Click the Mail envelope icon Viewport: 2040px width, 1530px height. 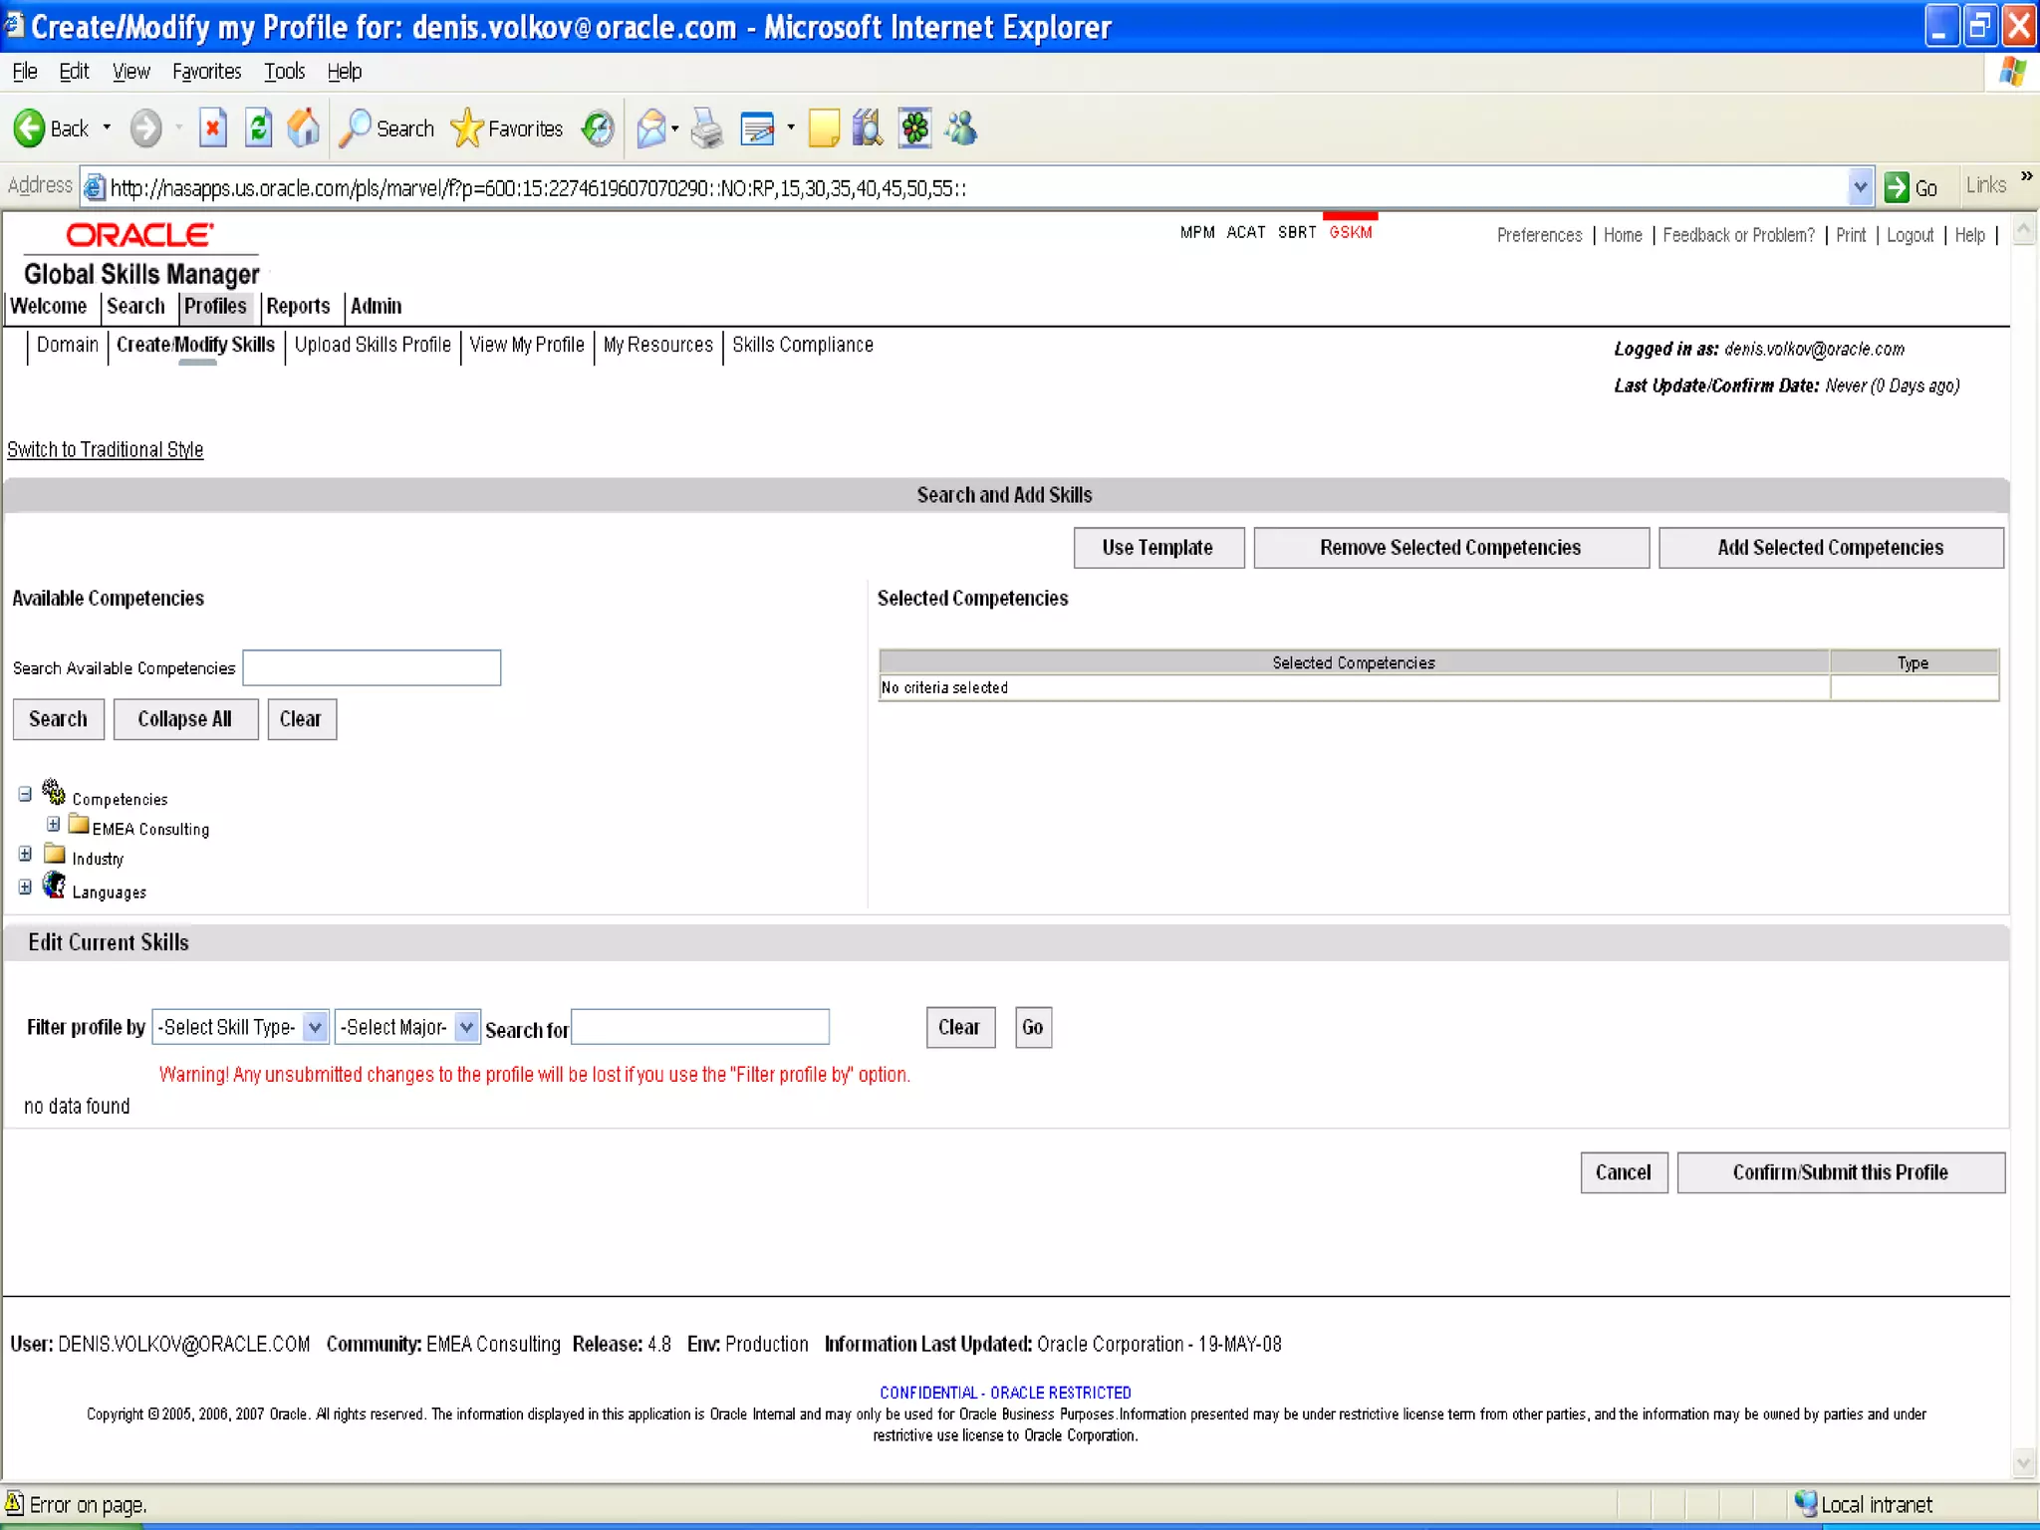pos(651,128)
